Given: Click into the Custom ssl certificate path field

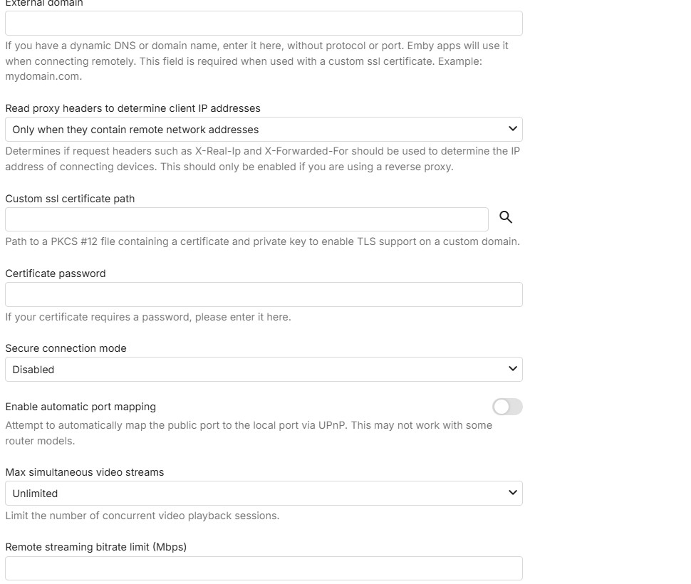Looking at the screenshot, I should (246, 219).
